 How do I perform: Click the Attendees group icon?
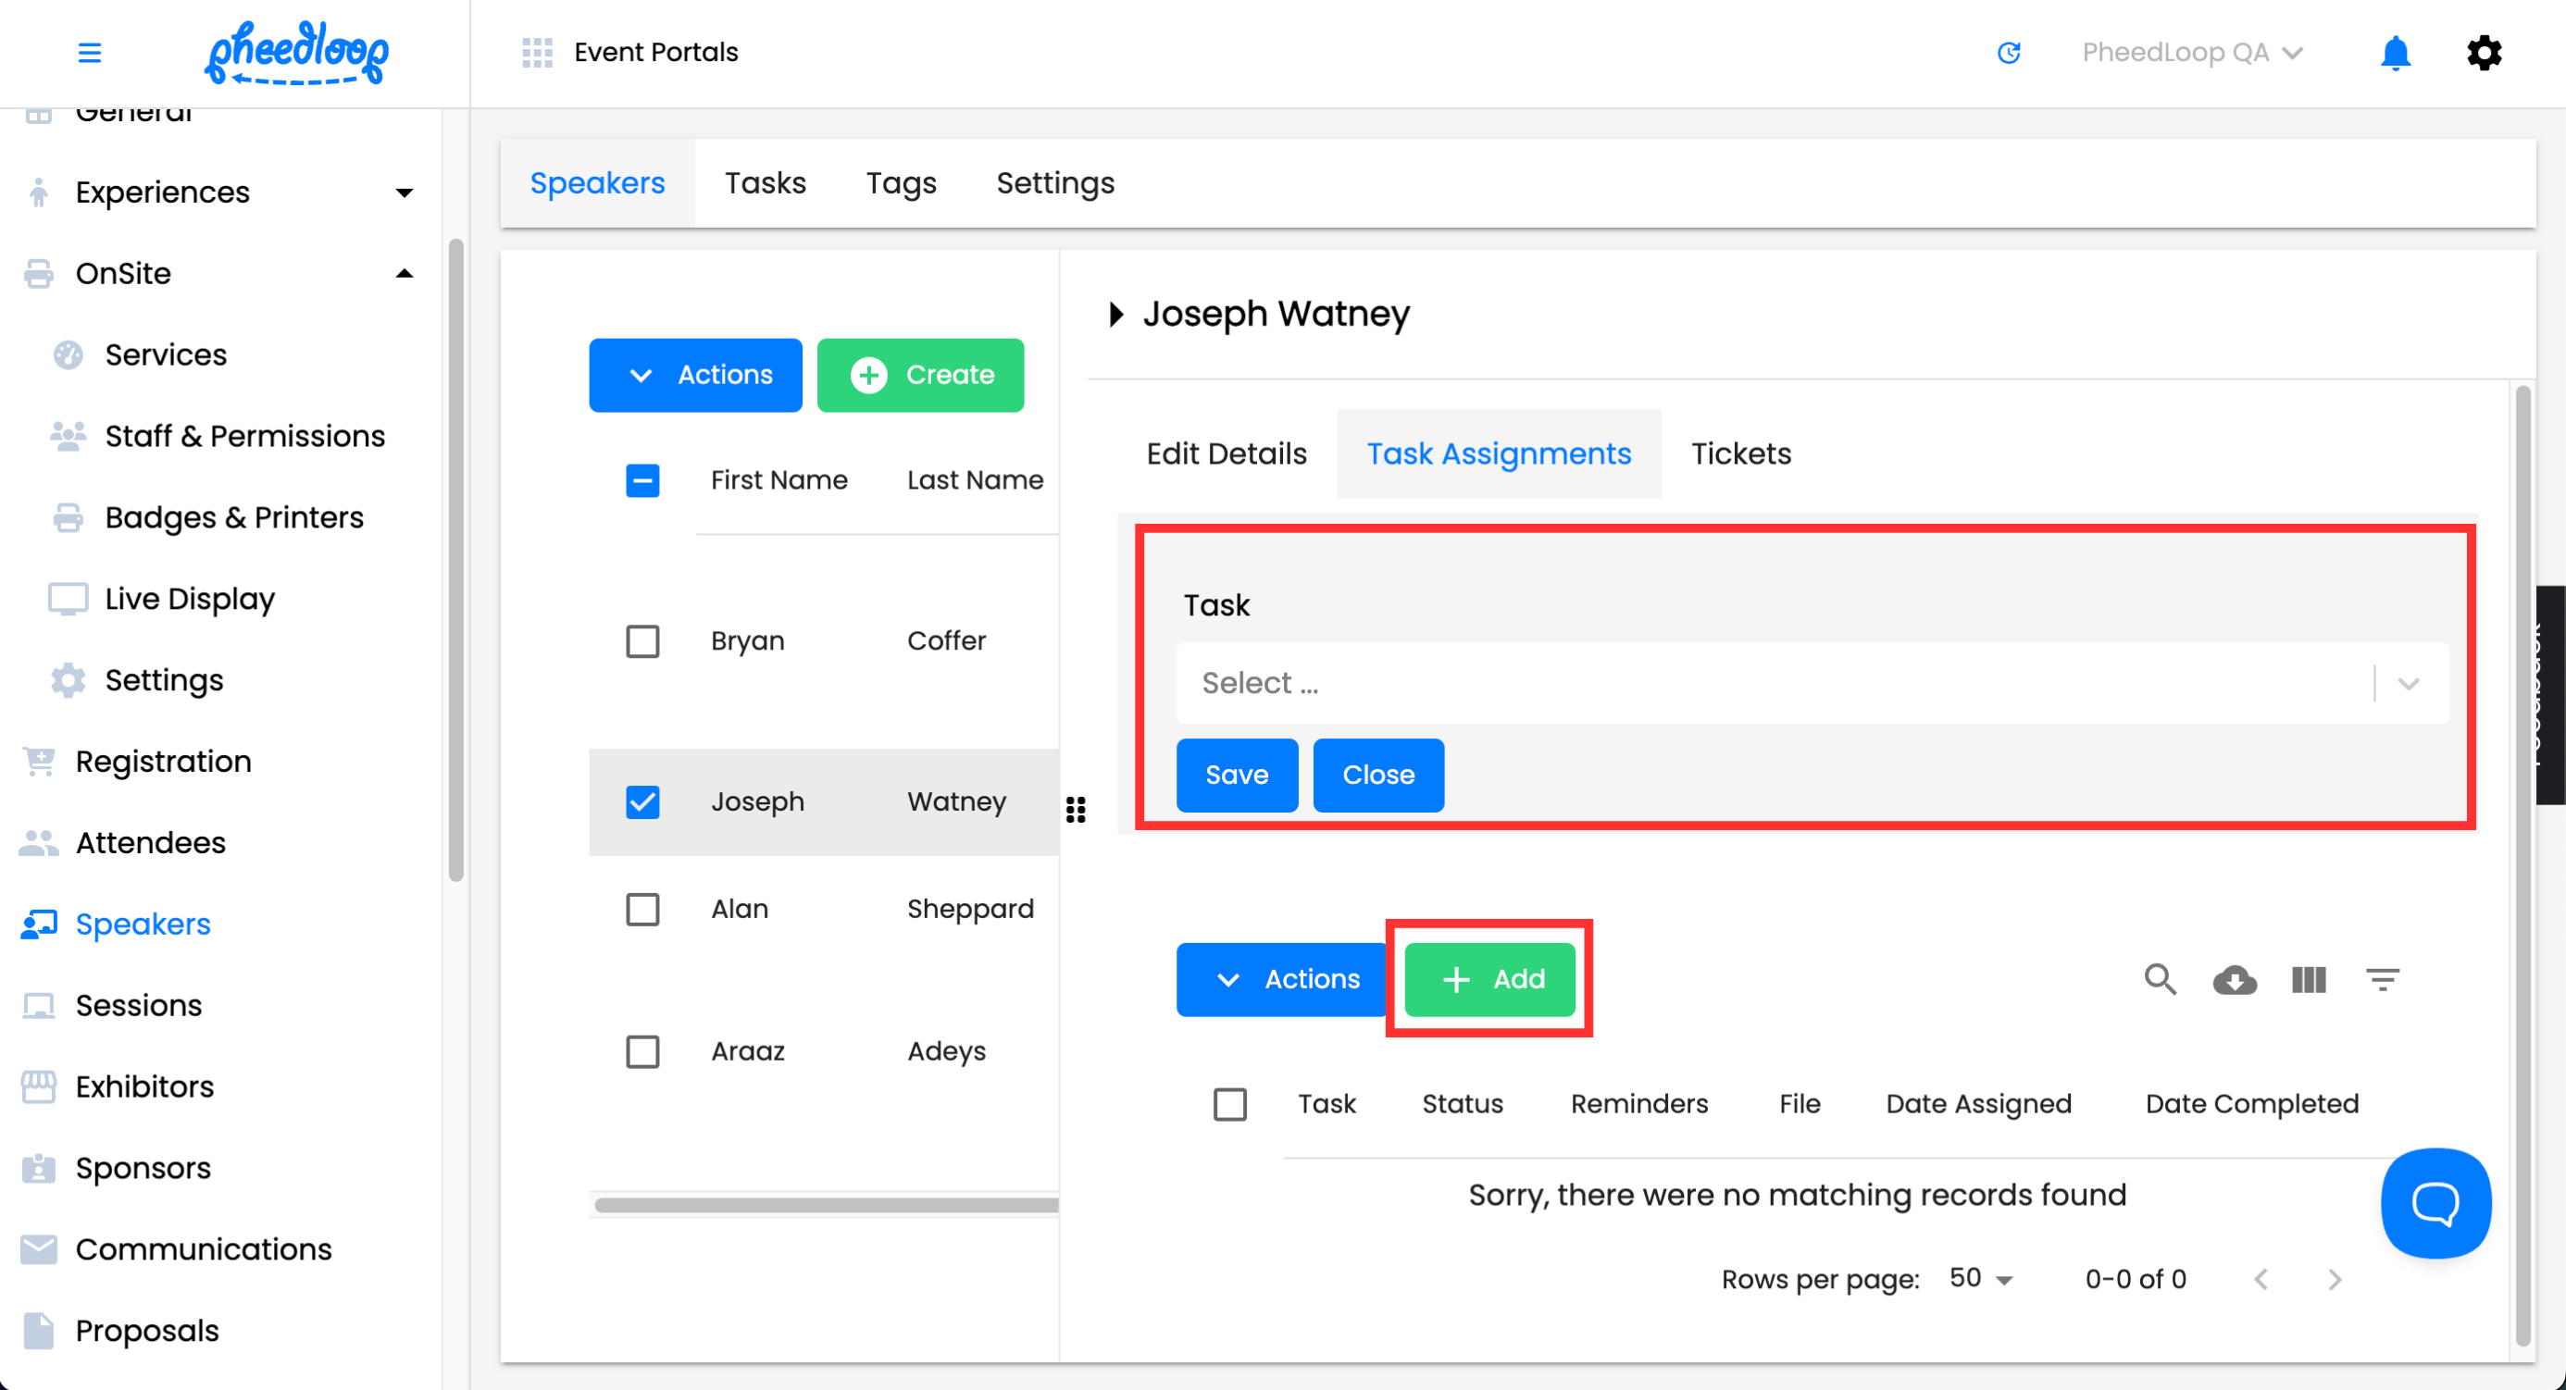point(39,843)
